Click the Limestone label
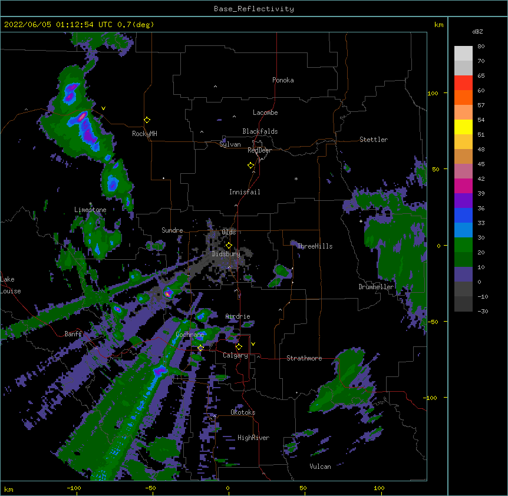The height and width of the screenshot is (496, 508). pos(90,210)
